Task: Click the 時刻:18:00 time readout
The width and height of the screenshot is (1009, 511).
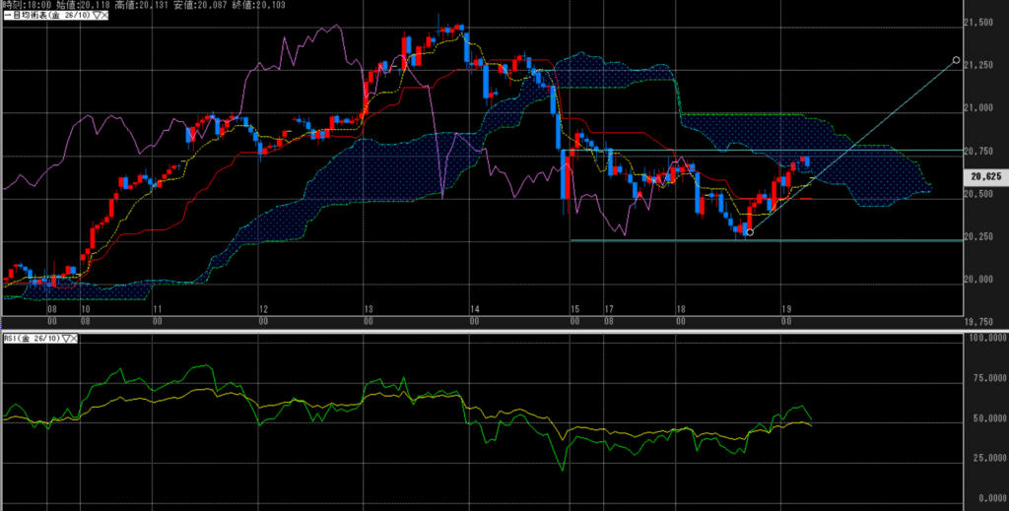Action: pos(25,5)
